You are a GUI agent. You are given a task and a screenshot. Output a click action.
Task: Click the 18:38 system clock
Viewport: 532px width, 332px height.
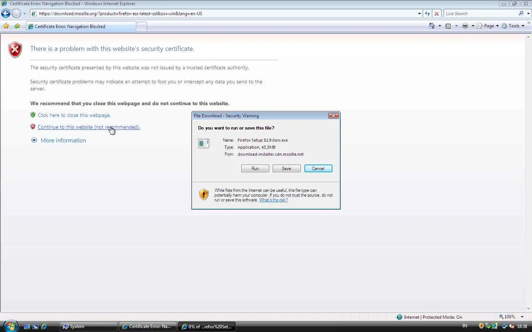522,326
